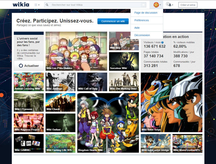
Task: Open Wiki Saint seiya oméga thumbnail
Action: [156, 143]
